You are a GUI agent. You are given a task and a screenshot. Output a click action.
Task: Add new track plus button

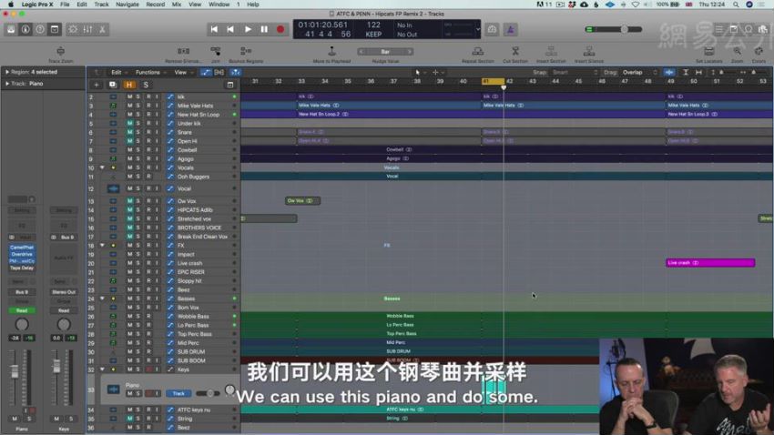(97, 85)
